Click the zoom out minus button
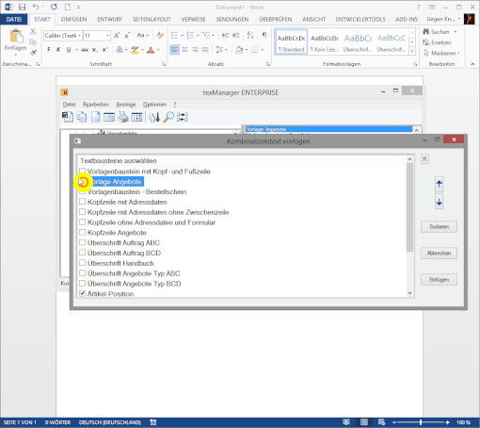The image size is (480, 428). point(394,422)
